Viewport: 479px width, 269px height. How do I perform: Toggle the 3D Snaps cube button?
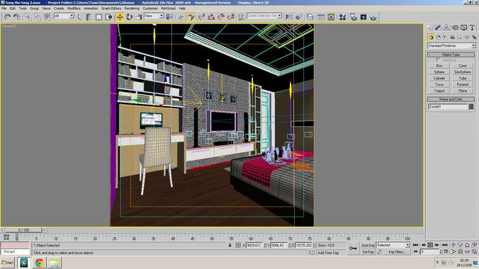point(191,17)
